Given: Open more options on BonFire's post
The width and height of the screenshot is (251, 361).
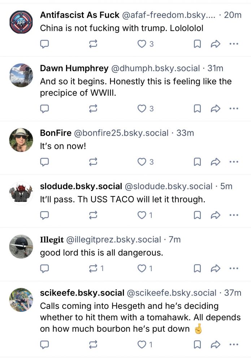Looking at the screenshot, I should [x=234, y=162].
